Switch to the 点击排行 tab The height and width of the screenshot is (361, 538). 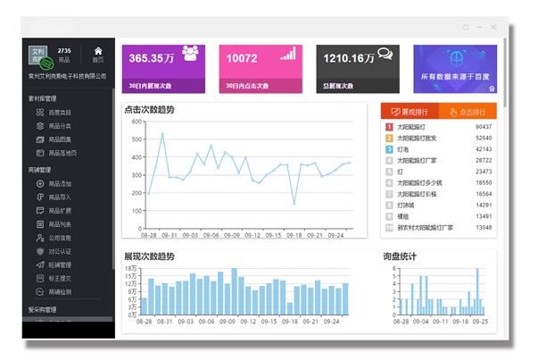coord(468,112)
